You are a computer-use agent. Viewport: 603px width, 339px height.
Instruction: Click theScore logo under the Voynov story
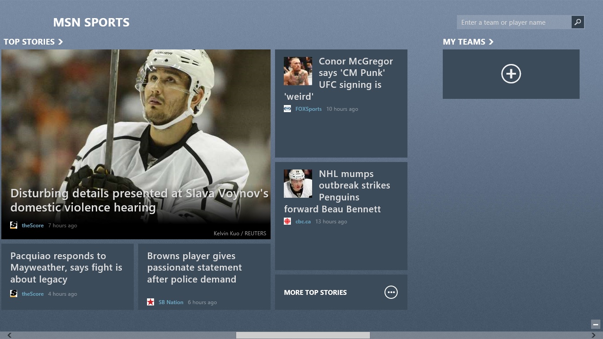pyautogui.click(x=14, y=225)
